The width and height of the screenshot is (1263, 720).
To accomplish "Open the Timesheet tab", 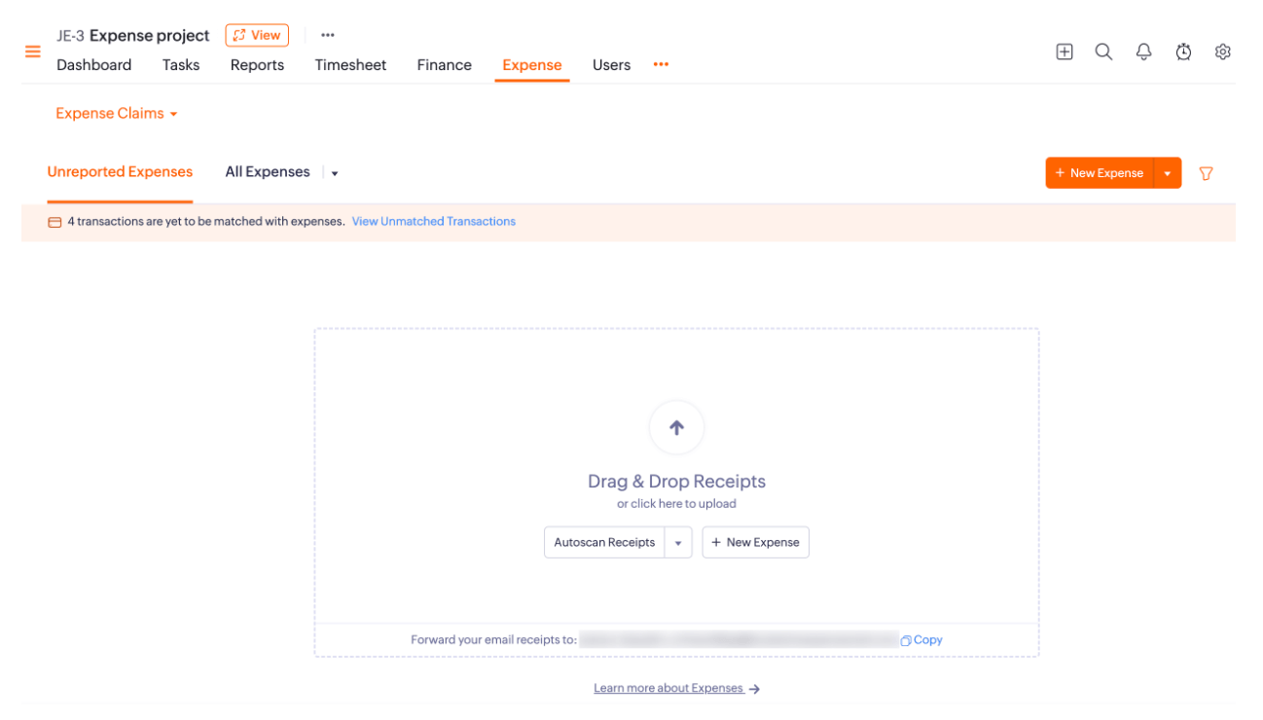I will (350, 65).
